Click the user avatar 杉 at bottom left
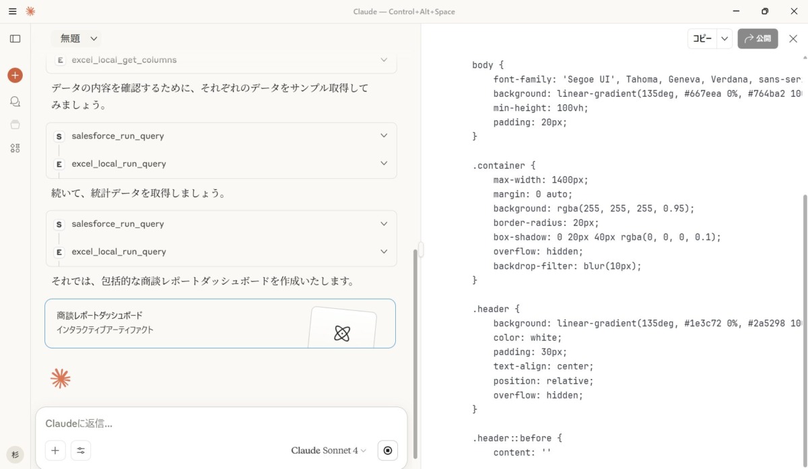 pyautogui.click(x=15, y=454)
